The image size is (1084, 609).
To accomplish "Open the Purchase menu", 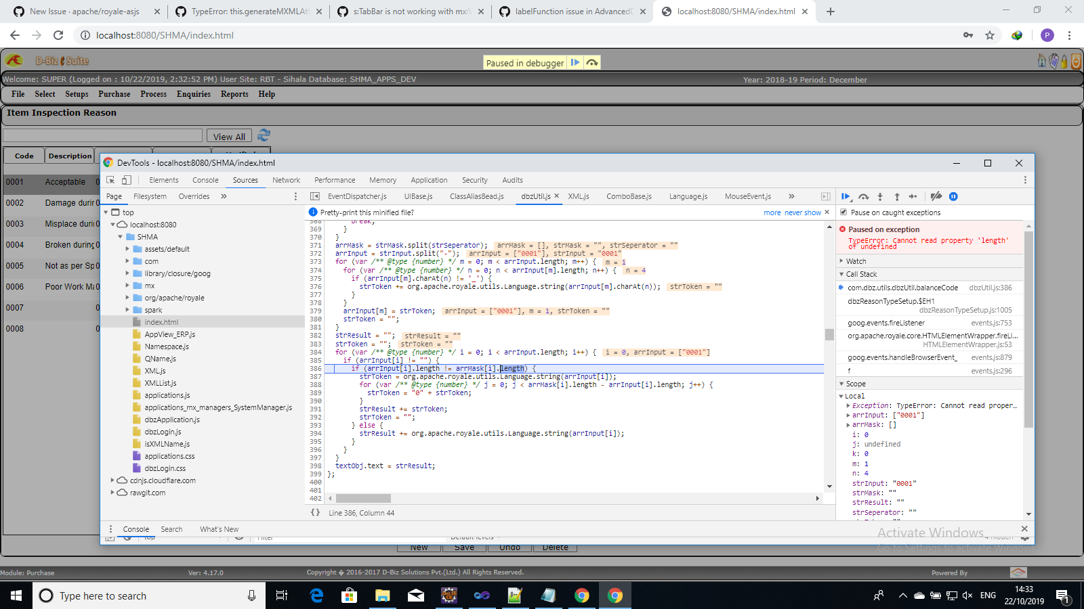I will pyautogui.click(x=114, y=94).
